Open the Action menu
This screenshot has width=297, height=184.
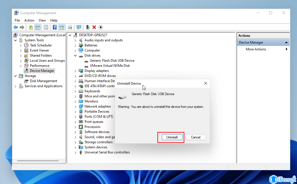[x=29, y=20]
